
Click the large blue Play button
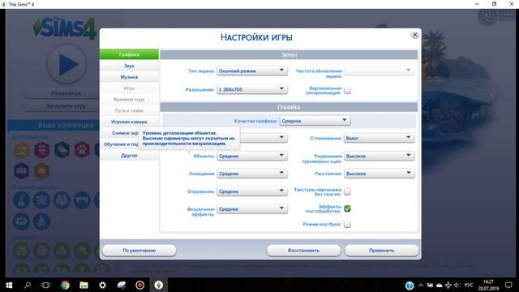coord(66,65)
